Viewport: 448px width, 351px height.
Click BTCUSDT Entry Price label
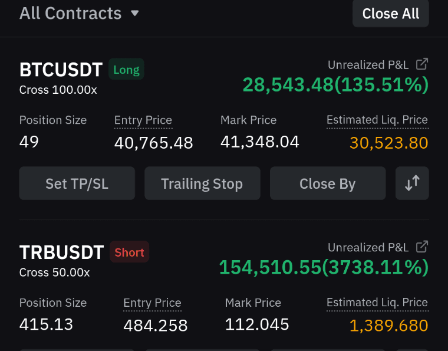pos(143,120)
